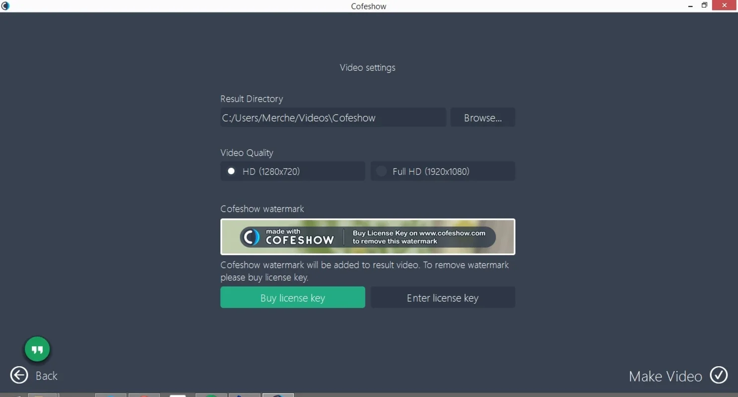Image resolution: width=738 pixels, height=397 pixels.
Task: Click the Cofeshow watermark preview banner
Action: (x=368, y=237)
